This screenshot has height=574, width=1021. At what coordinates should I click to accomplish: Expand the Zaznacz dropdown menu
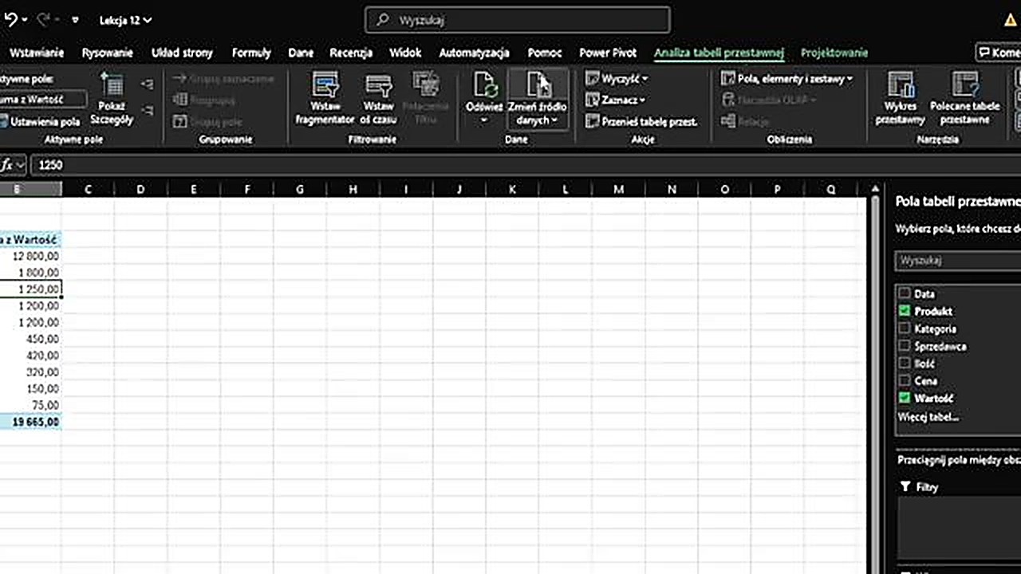[x=615, y=100]
